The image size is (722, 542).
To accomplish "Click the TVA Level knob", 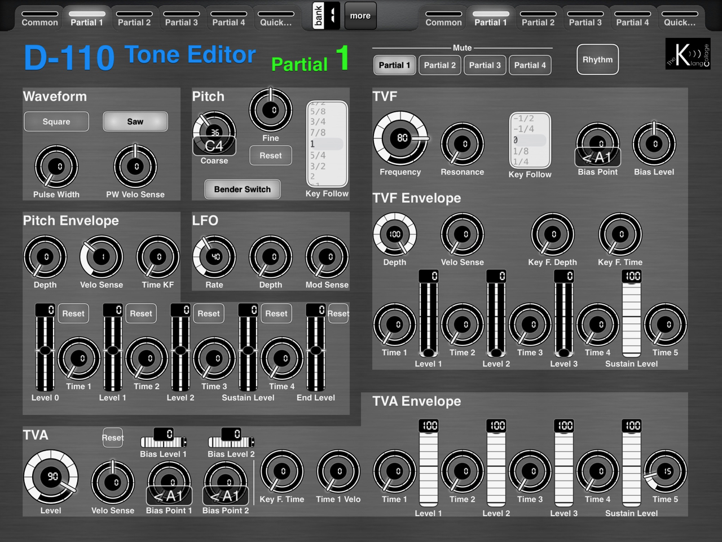I will [51, 477].
